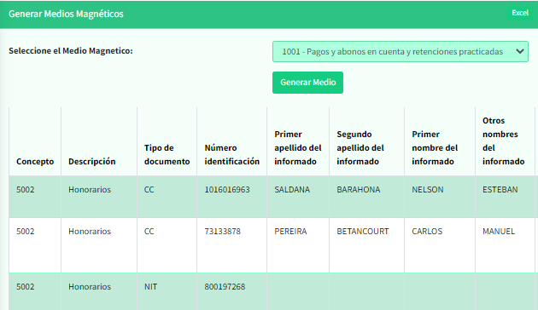Click the Generar Medios Magnéticos title
Viewport: 538px width, 310px height.
tap(66, 14)
